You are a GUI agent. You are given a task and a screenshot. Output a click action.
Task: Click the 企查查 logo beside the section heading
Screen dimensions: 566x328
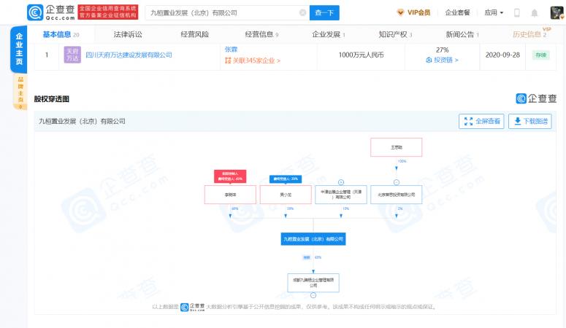pos(536,98)
